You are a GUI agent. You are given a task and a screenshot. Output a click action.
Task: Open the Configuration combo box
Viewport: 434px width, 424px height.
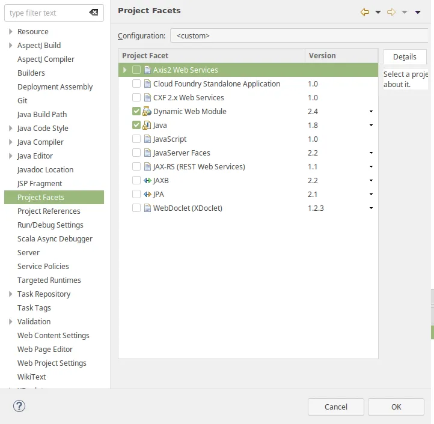tap(301, 36)
